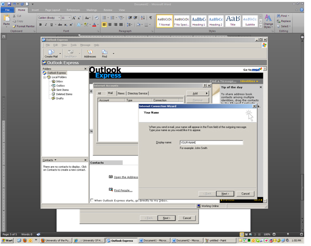Expand the Styles gallery more arrow
The width and height of the screenshot is (311, 246).
pos(260,26)
